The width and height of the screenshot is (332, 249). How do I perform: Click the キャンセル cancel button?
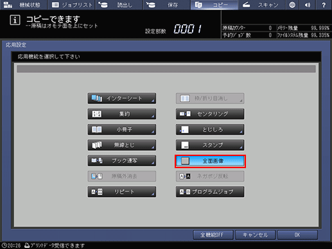[x=255, y=235]
